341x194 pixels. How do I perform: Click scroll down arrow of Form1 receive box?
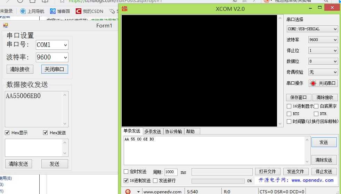pos(65,124)
